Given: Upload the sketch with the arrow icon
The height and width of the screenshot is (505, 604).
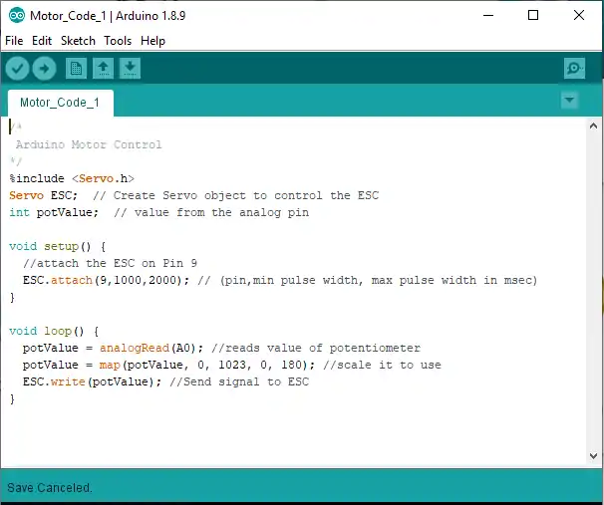Looking at the screenshot, I should pyautogui.click(x=44, y=69).
